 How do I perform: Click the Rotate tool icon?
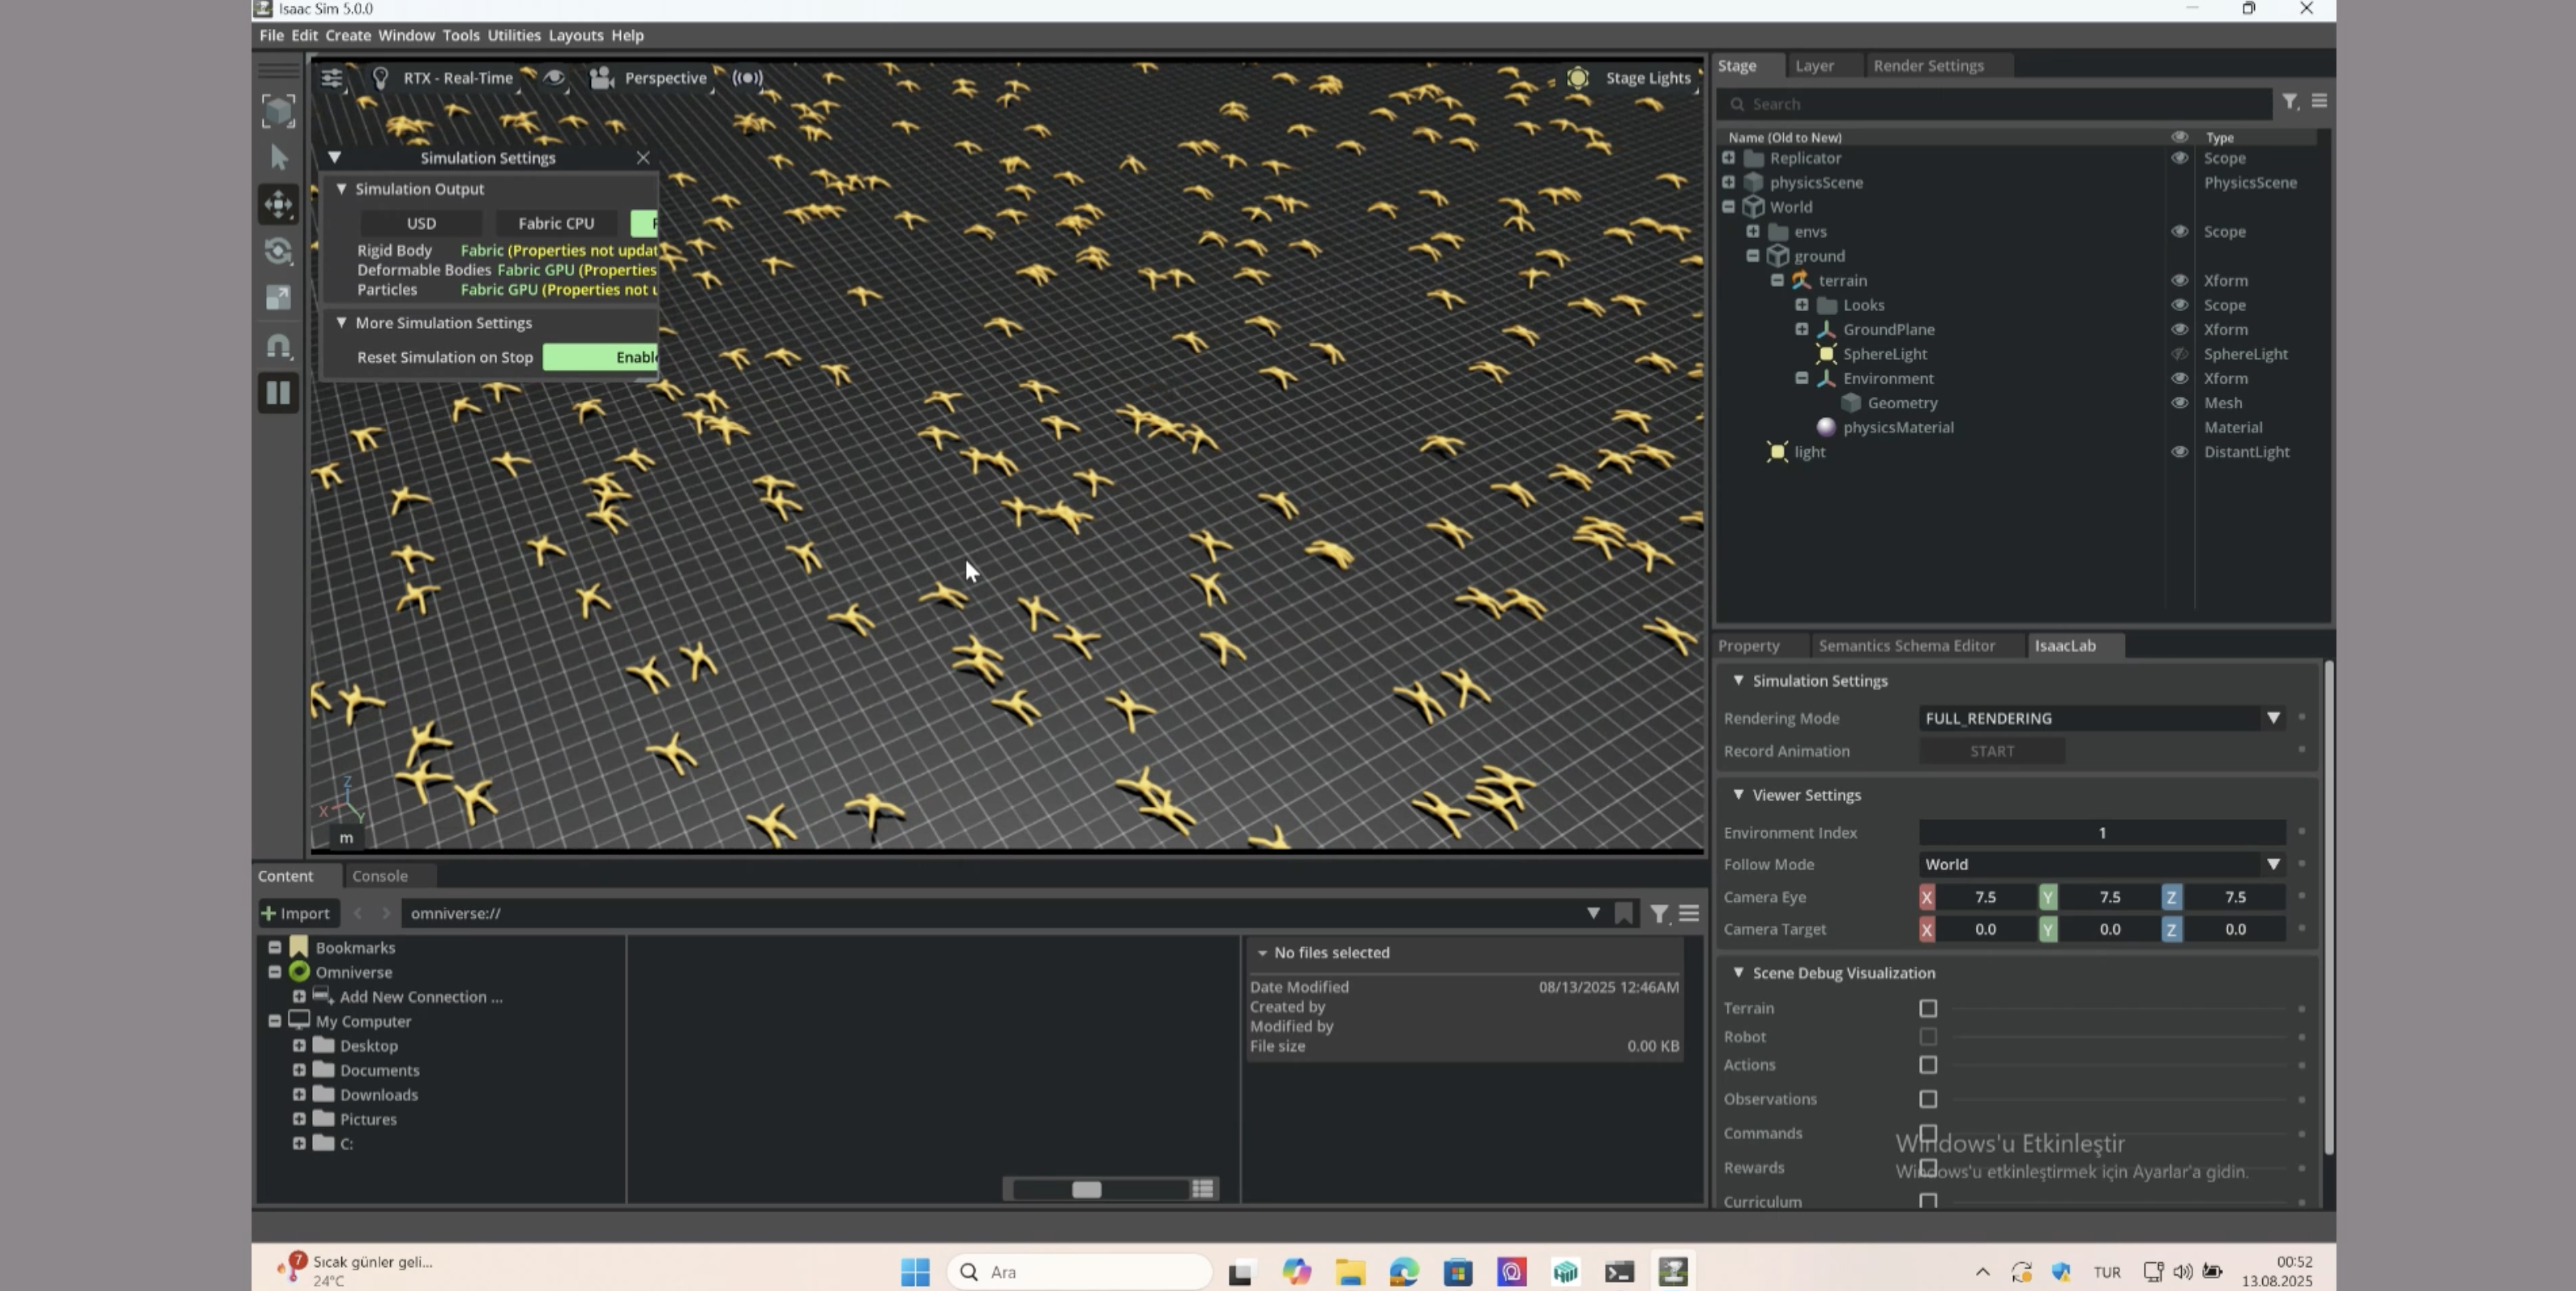point(278,251)
